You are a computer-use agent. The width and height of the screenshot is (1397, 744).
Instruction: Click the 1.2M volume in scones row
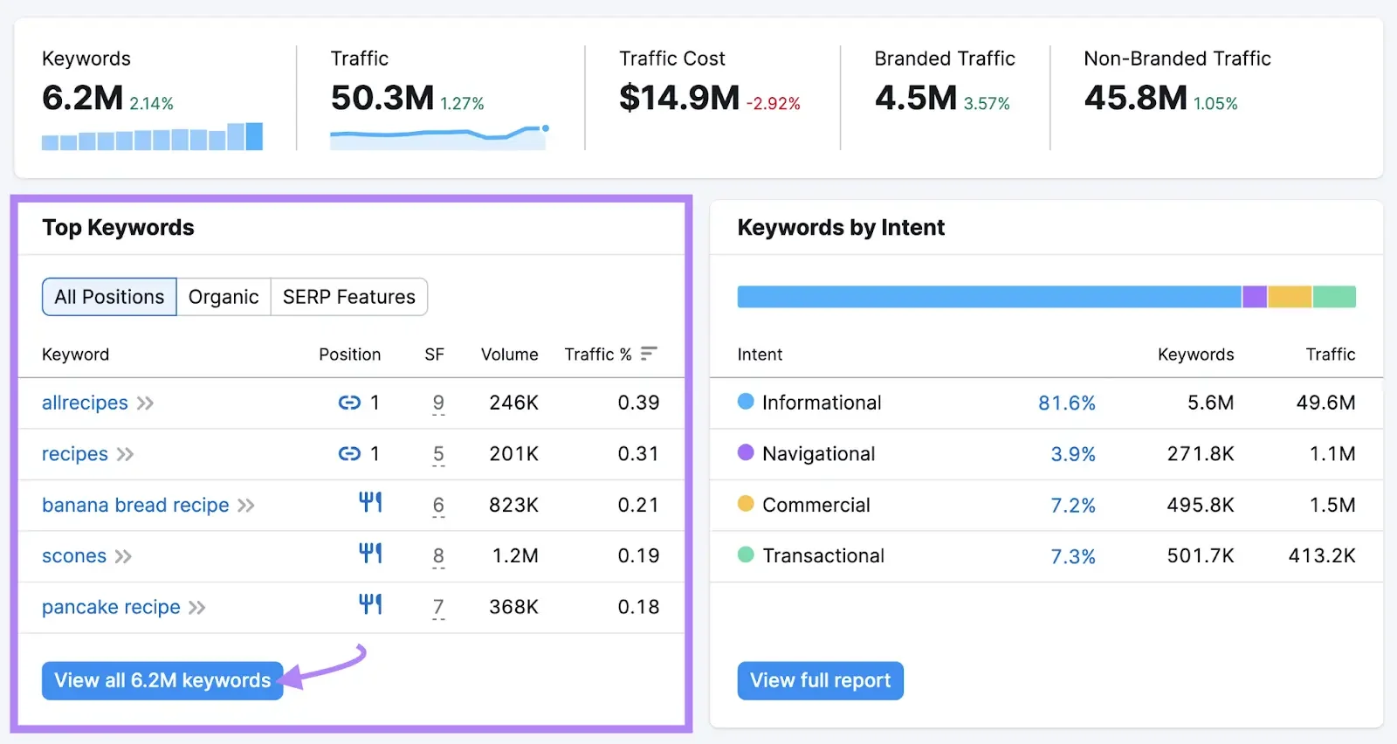pos(515,556)
